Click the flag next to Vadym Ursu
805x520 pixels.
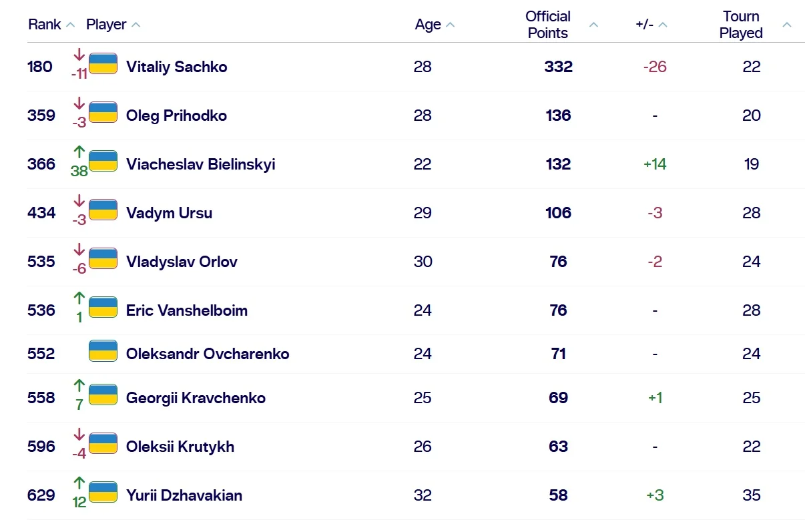[x=103, y=210]
